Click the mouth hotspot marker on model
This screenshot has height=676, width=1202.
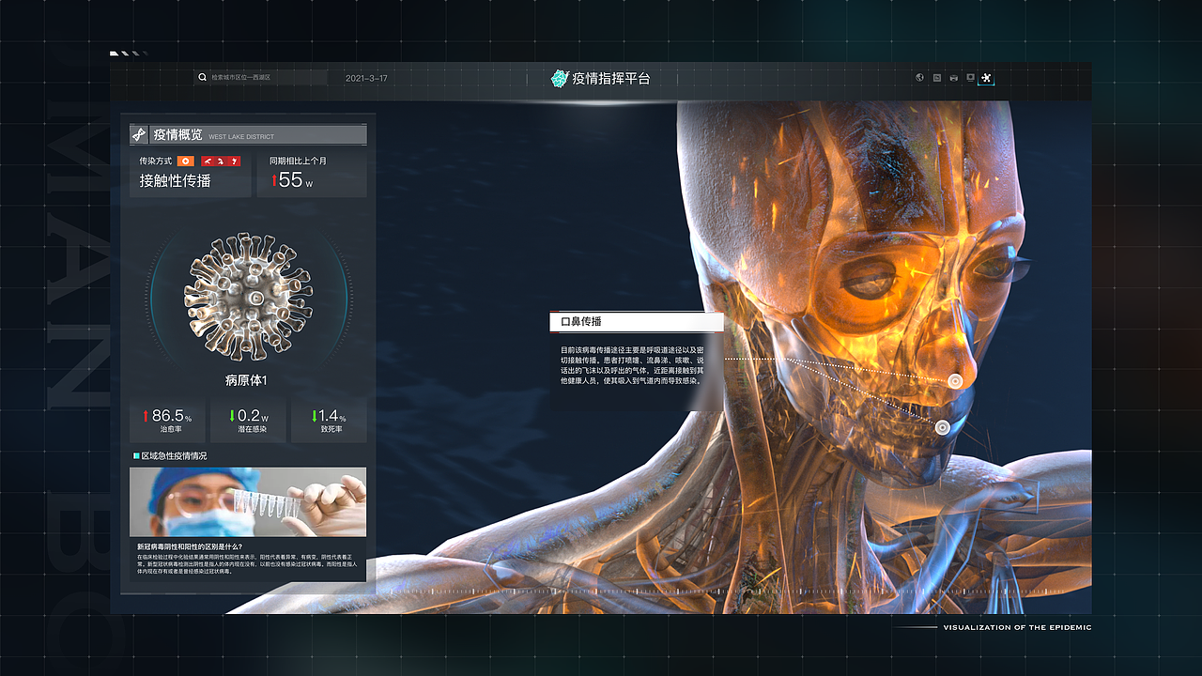(942, 426)
